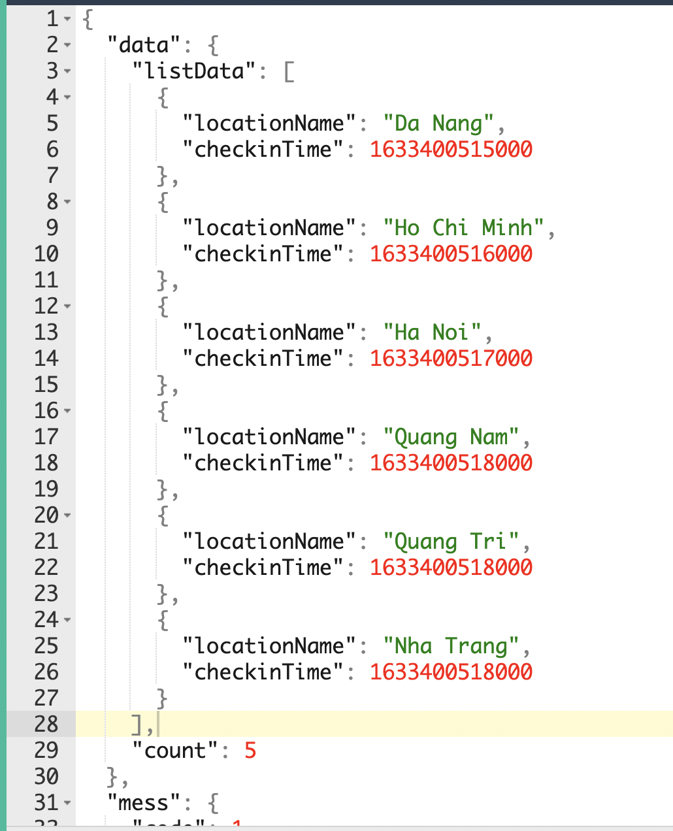Click the "Da Nang" string value
The height and width of the screenshot is (831, 673).
click(x=439, y=123)
